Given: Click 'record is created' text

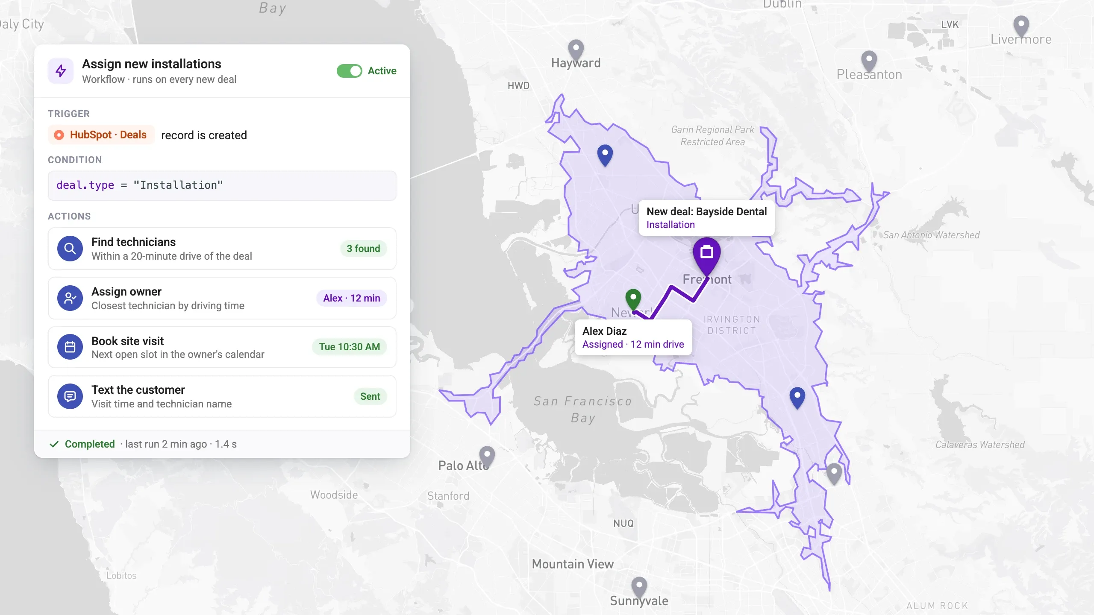Looking at the screenshot, I should point(204,135).
